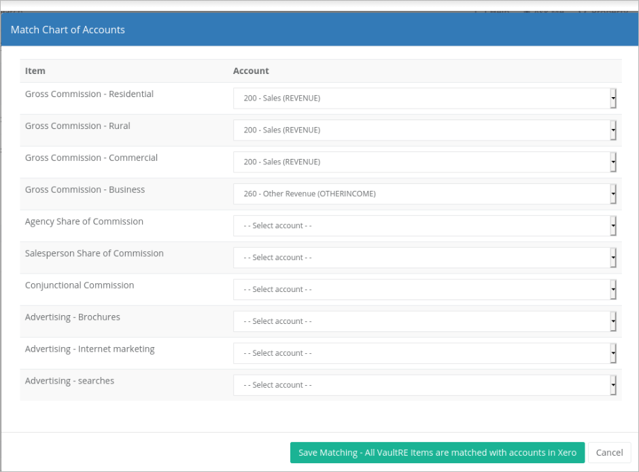Select account for Agency Share of Commission
Screen dimensions: 639x472
(424, 225)
